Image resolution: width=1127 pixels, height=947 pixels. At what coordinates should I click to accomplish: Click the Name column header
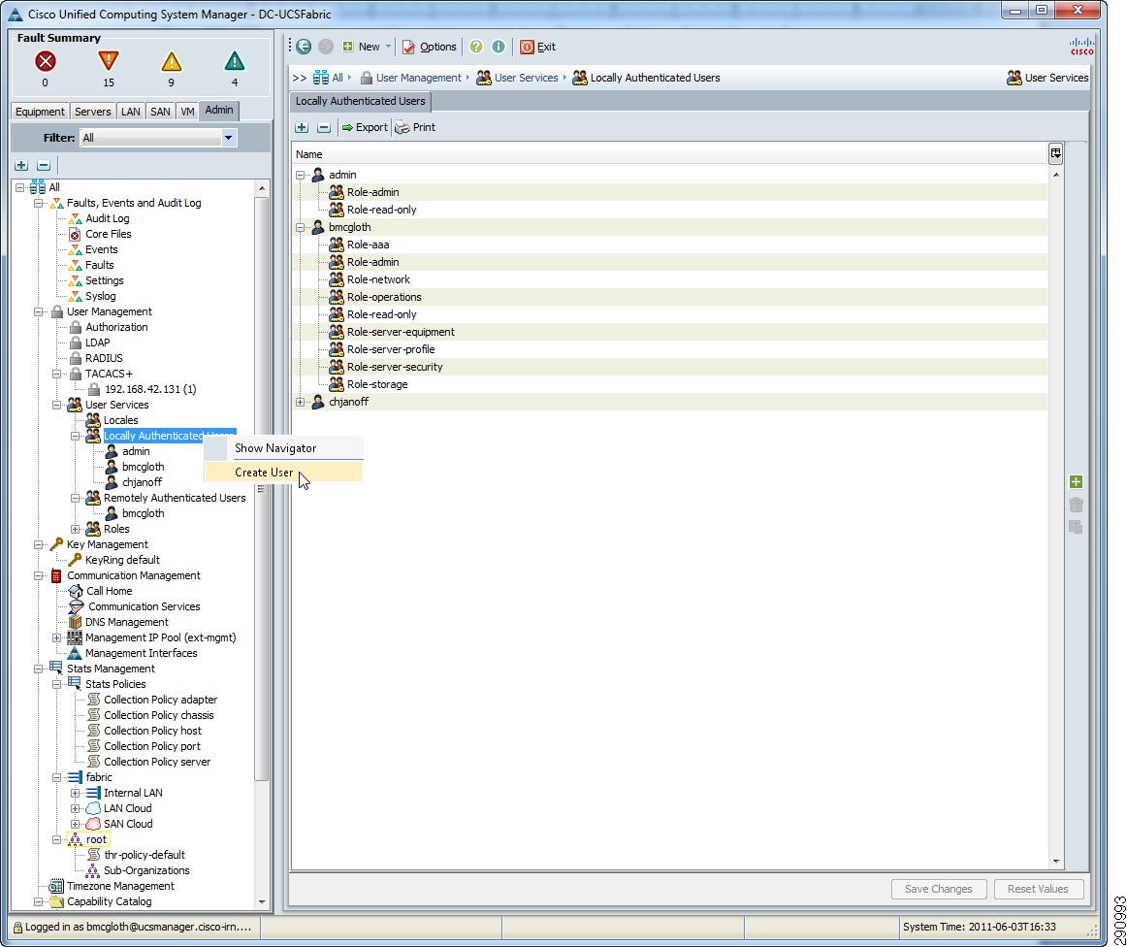pyautogui.click(x=670, y=154)
